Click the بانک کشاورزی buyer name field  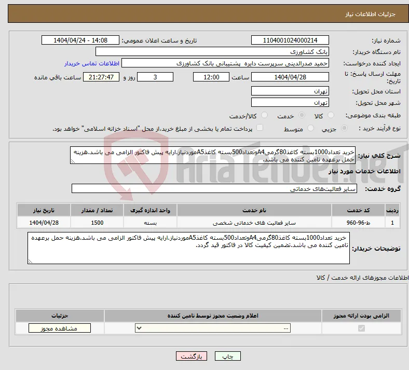click(212, 51)
